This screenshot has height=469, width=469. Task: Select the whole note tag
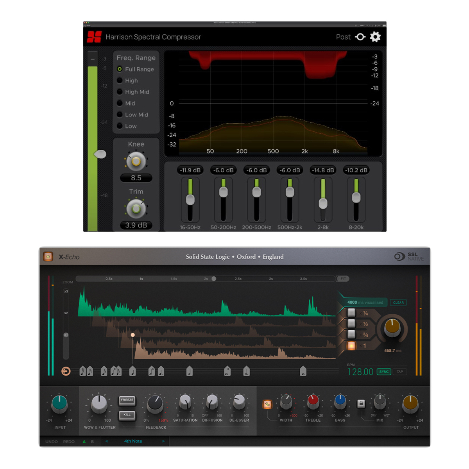(303, 371)
